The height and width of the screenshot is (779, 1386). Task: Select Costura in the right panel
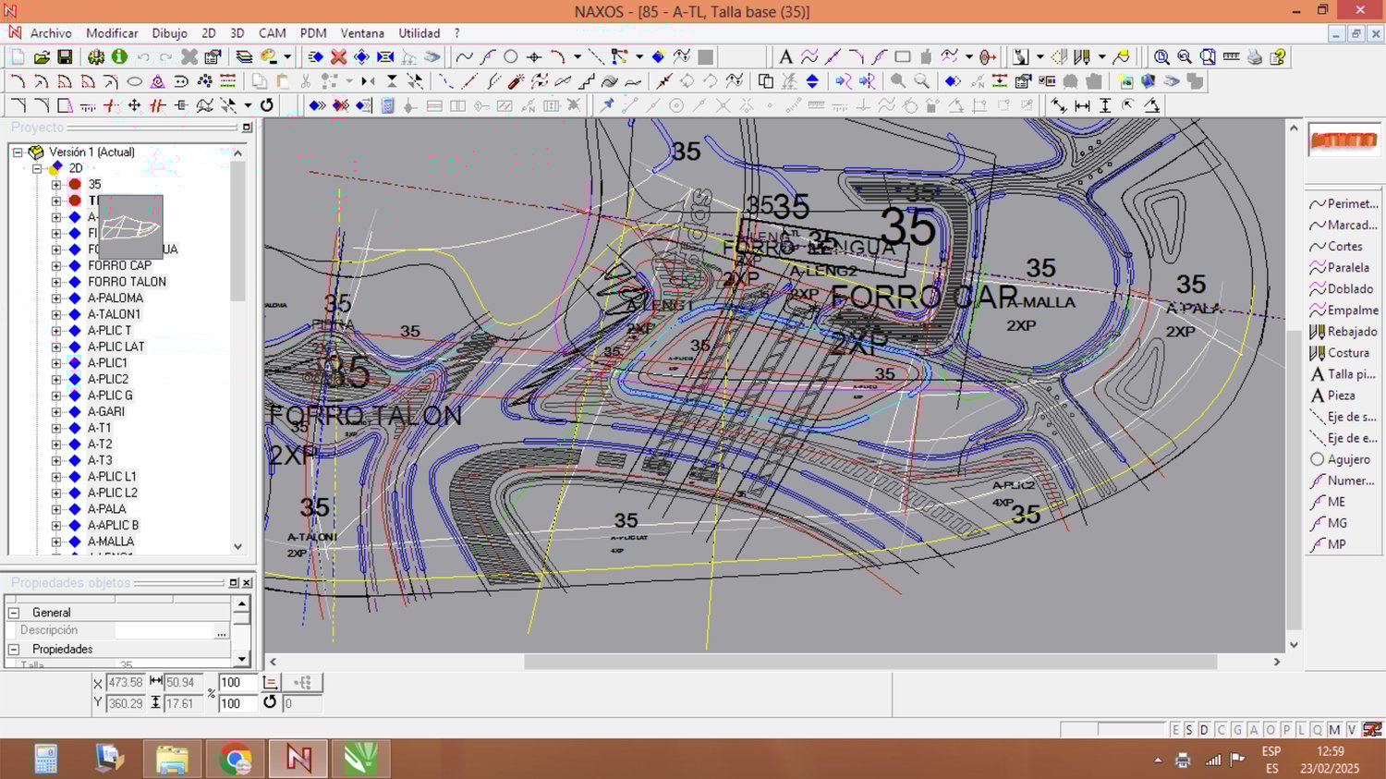pyautogui.click(x=1347, y=353)
